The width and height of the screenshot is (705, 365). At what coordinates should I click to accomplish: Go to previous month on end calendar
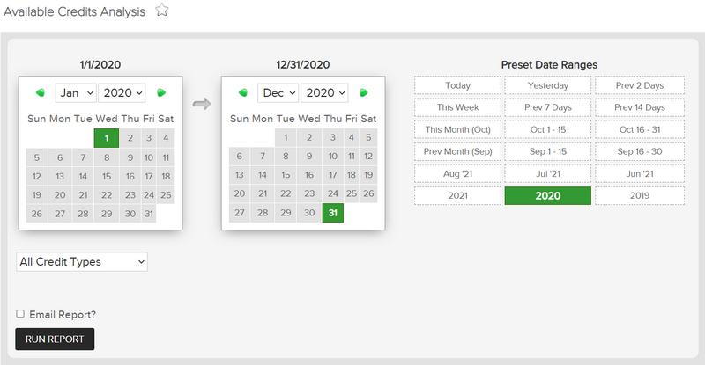point(243,93)
